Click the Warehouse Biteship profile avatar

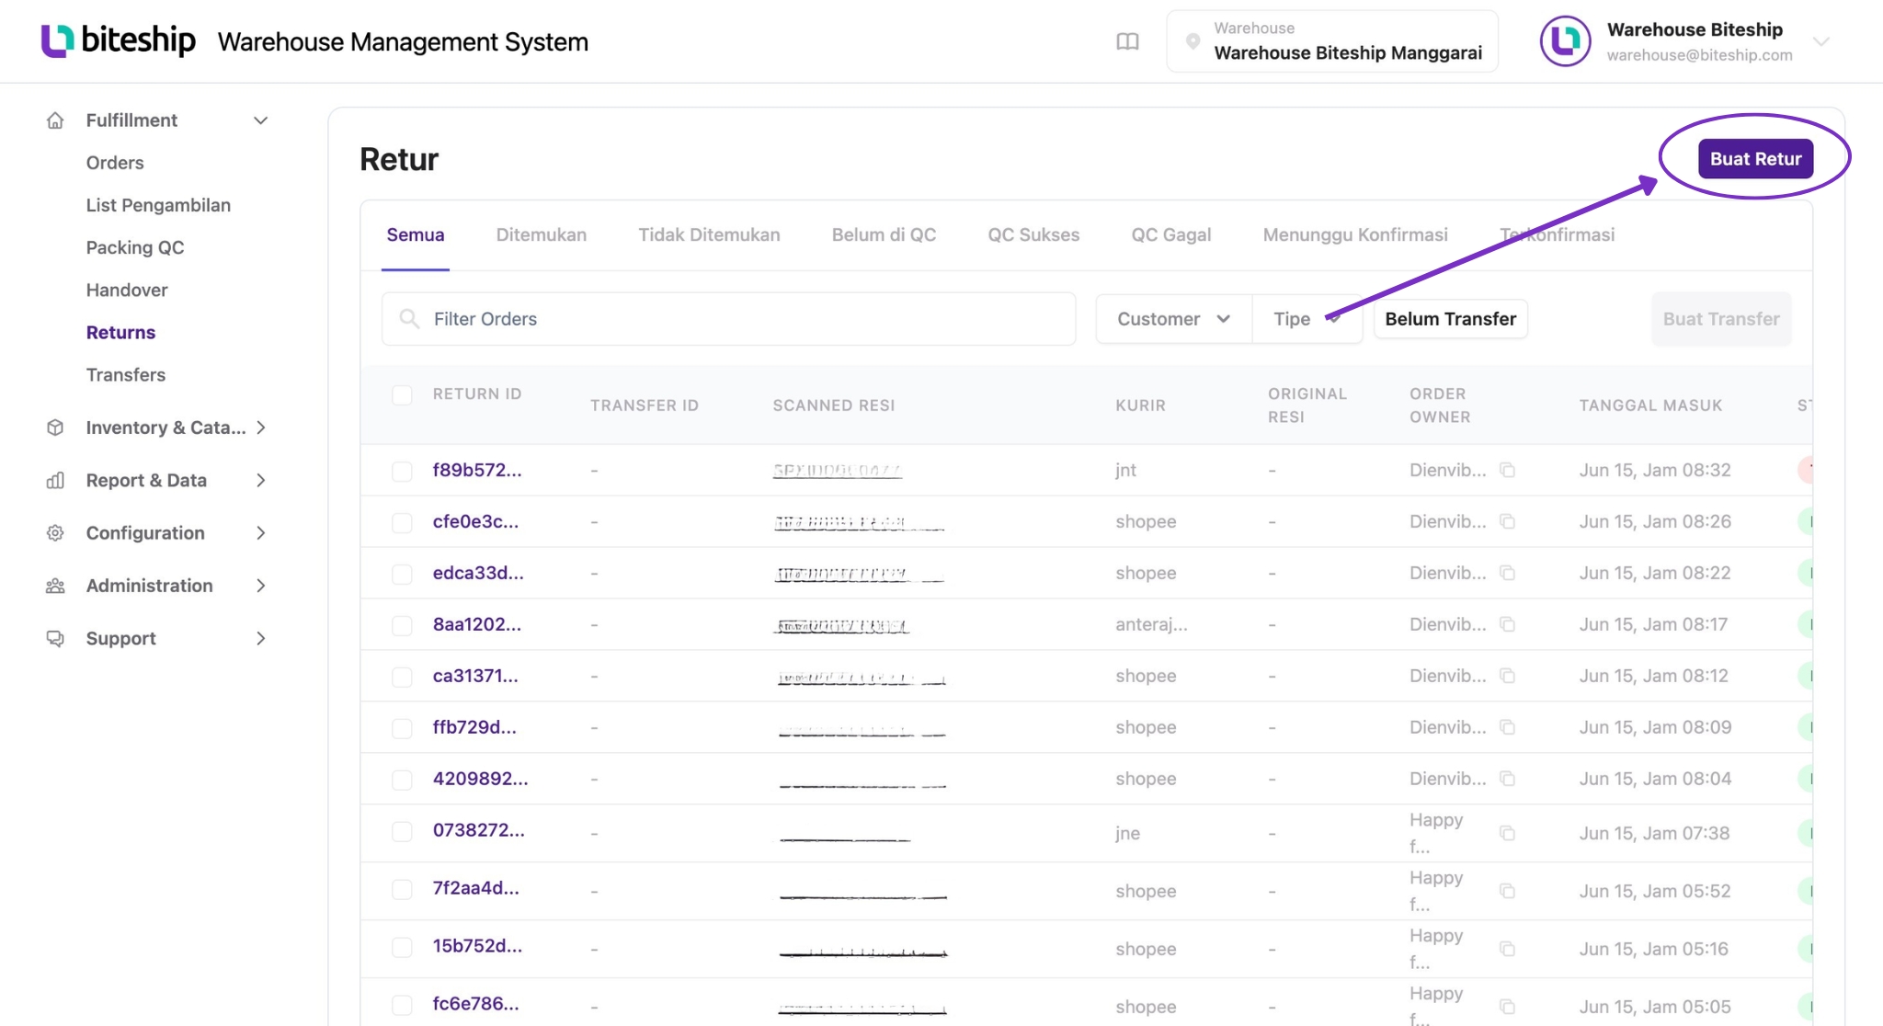(x=1565, y=41)
